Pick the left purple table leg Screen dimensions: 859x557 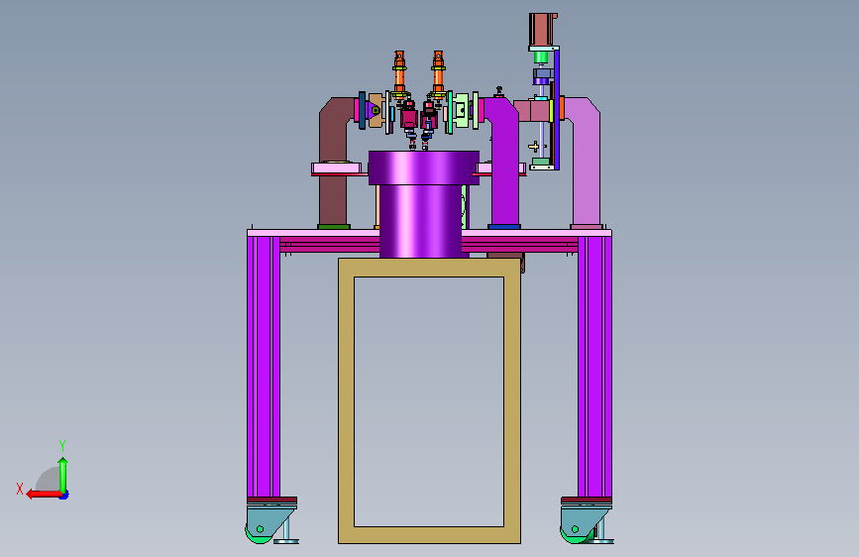click(x=264, y=367)
